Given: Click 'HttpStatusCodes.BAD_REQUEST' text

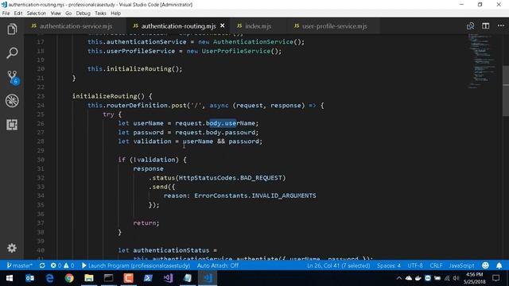Looking at the screenshot, I should click(231, 178).
